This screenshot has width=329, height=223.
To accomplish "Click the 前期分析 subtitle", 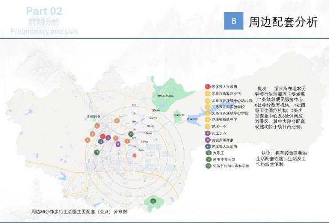I will tap(44, 22).
